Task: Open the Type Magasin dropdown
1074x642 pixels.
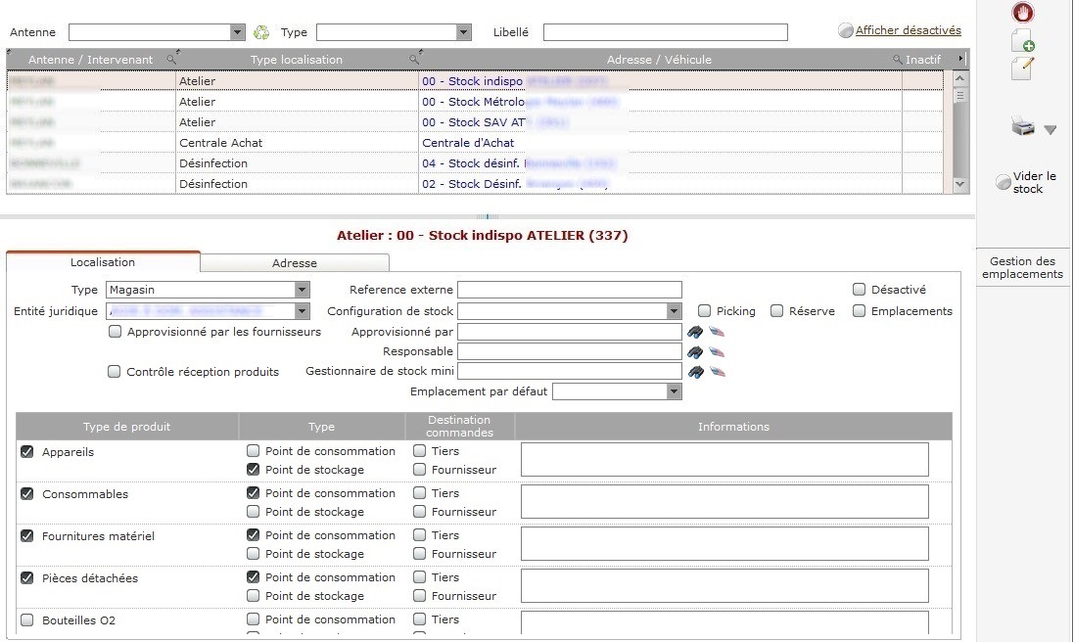Action: pos(303,290)
